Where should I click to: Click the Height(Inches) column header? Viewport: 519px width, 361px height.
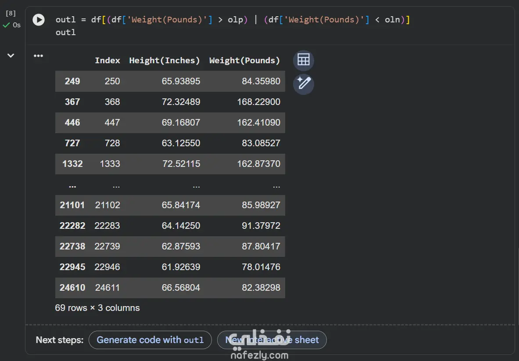165,61
